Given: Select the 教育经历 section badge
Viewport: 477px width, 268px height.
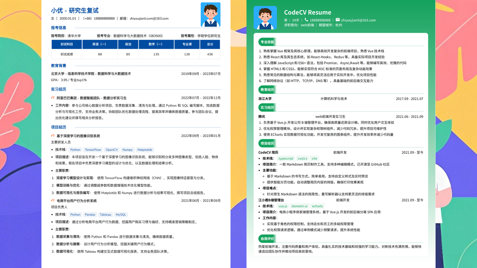Looking at the screenshot, I should [x=267, y=90].
